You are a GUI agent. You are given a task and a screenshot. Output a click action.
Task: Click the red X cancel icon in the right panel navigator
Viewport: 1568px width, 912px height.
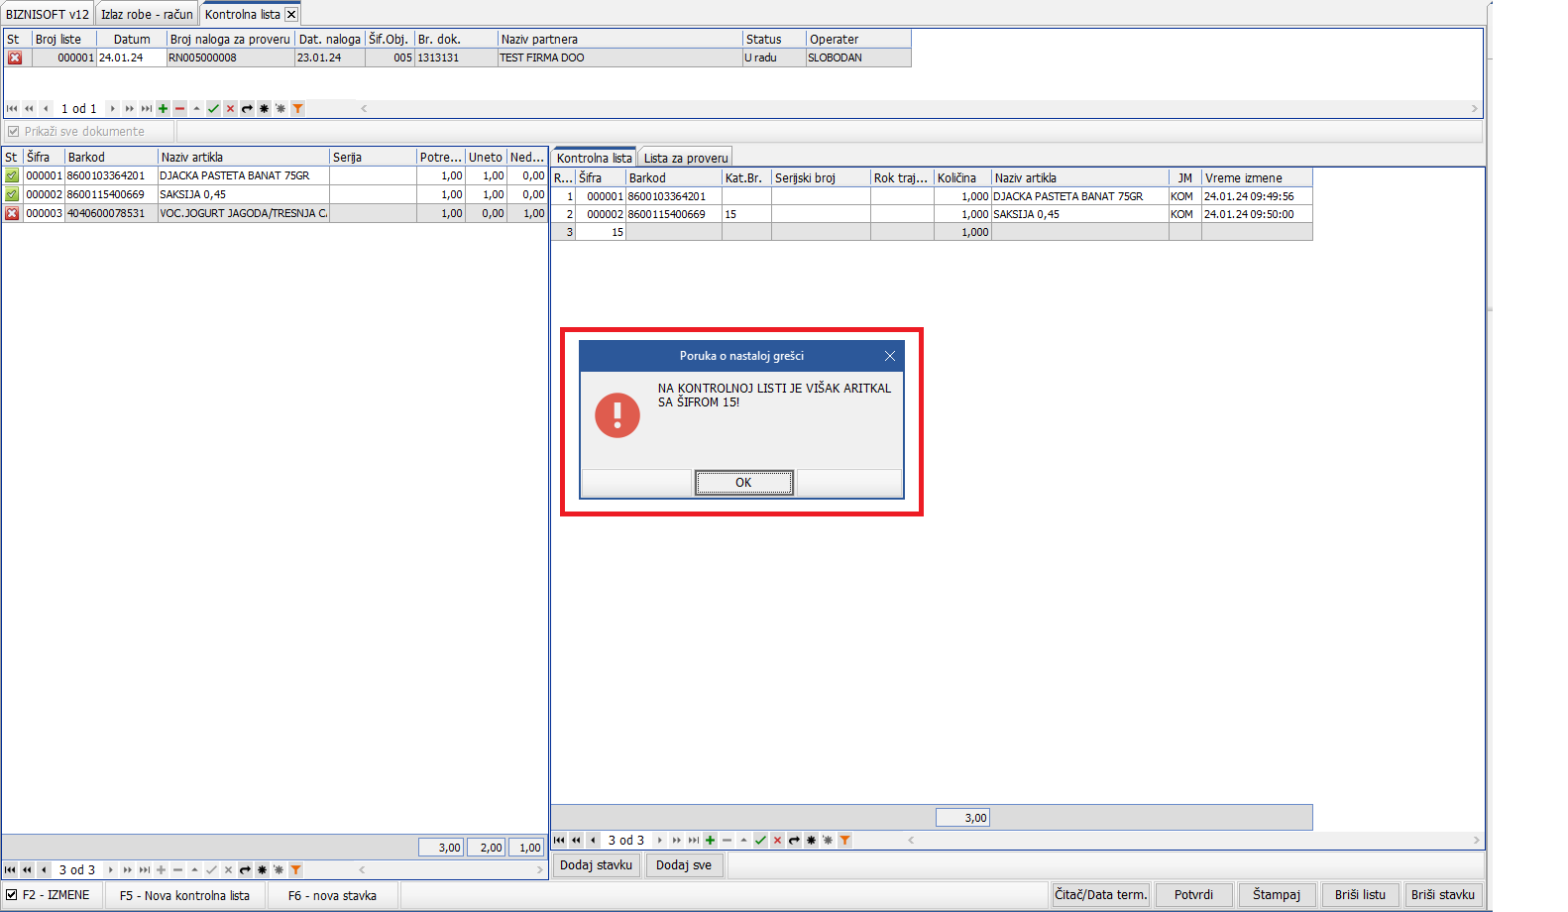[777, 841]
